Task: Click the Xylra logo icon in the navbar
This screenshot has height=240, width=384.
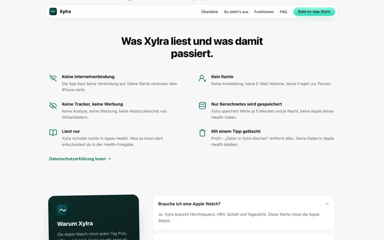Action: (x=53, y=12)
